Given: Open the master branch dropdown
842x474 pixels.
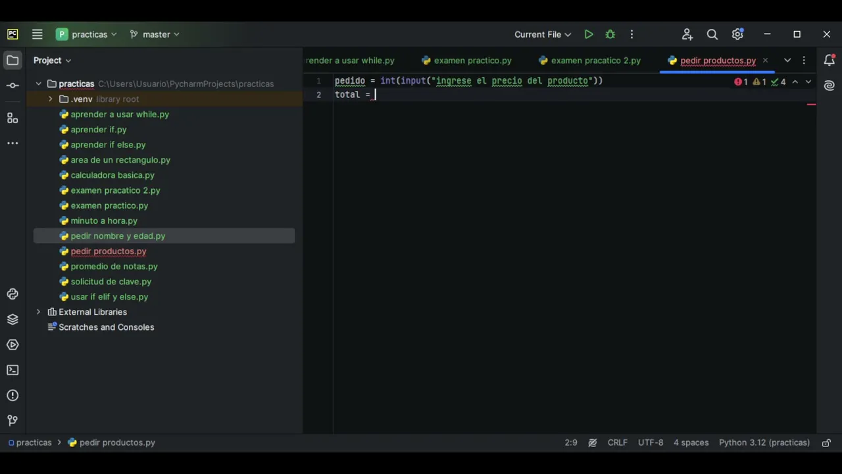Looking at the screenshot, I should click(x=155, y=34).
